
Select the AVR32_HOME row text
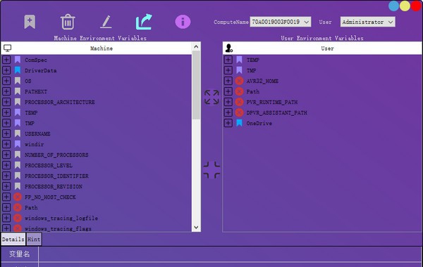(x=262, y=81)
